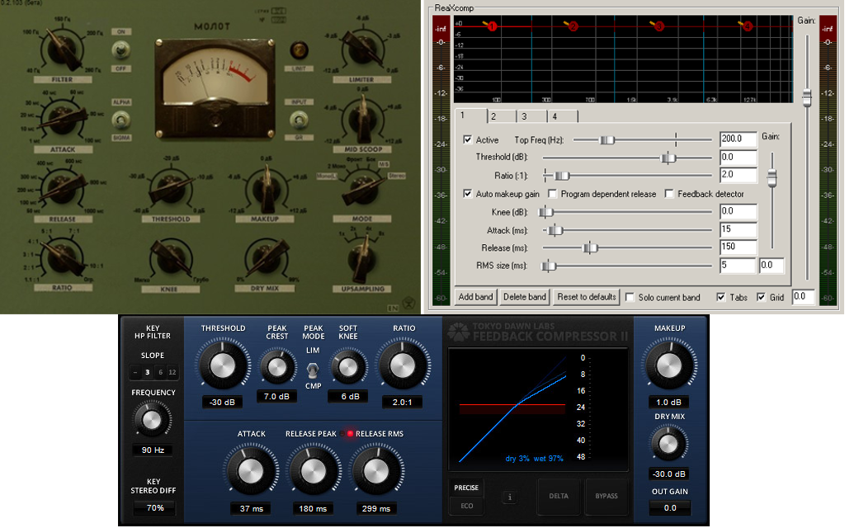Select ECO quality mode
Viewport: 845px width, 528px height.
point(467,506)
